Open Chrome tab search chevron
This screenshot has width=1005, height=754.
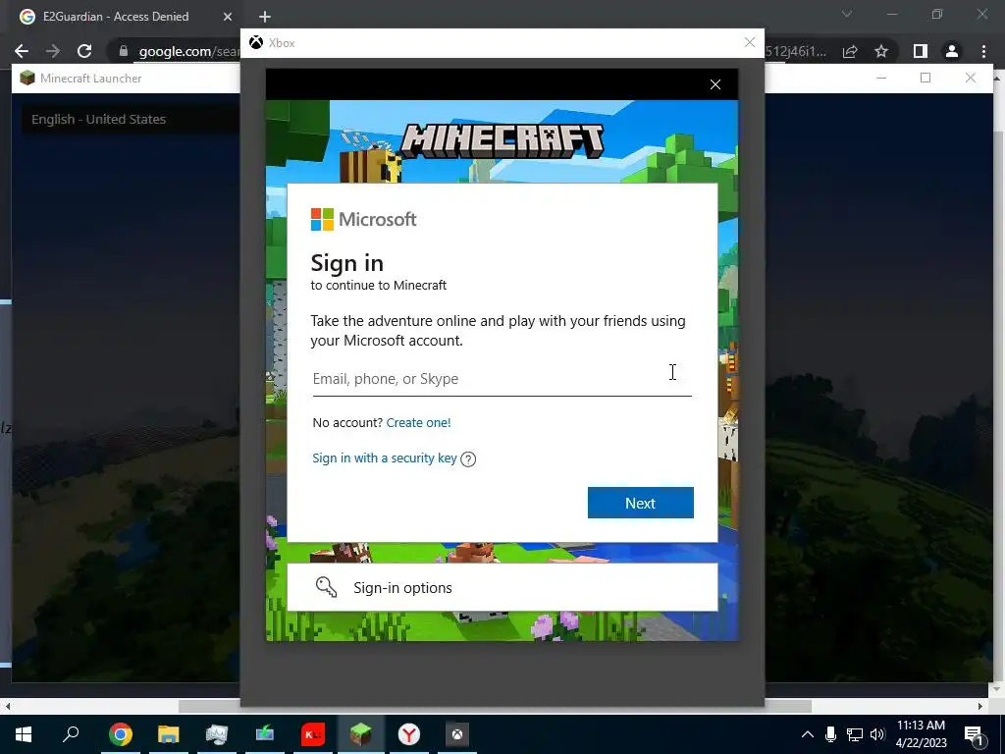[847, 14]
